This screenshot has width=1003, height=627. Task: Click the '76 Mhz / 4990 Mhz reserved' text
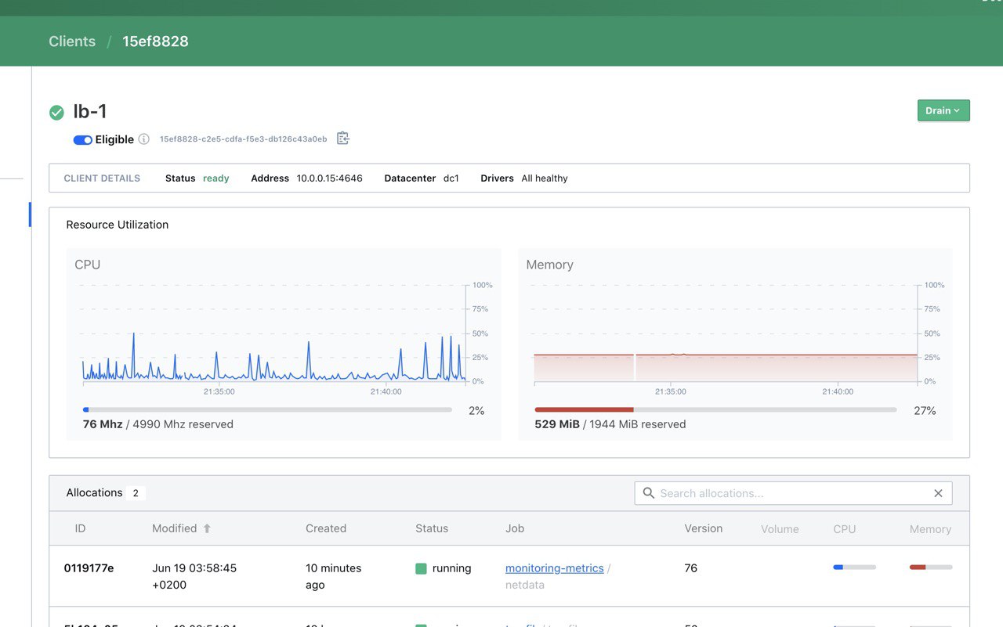pyautogui.click(x=158, y=424)
